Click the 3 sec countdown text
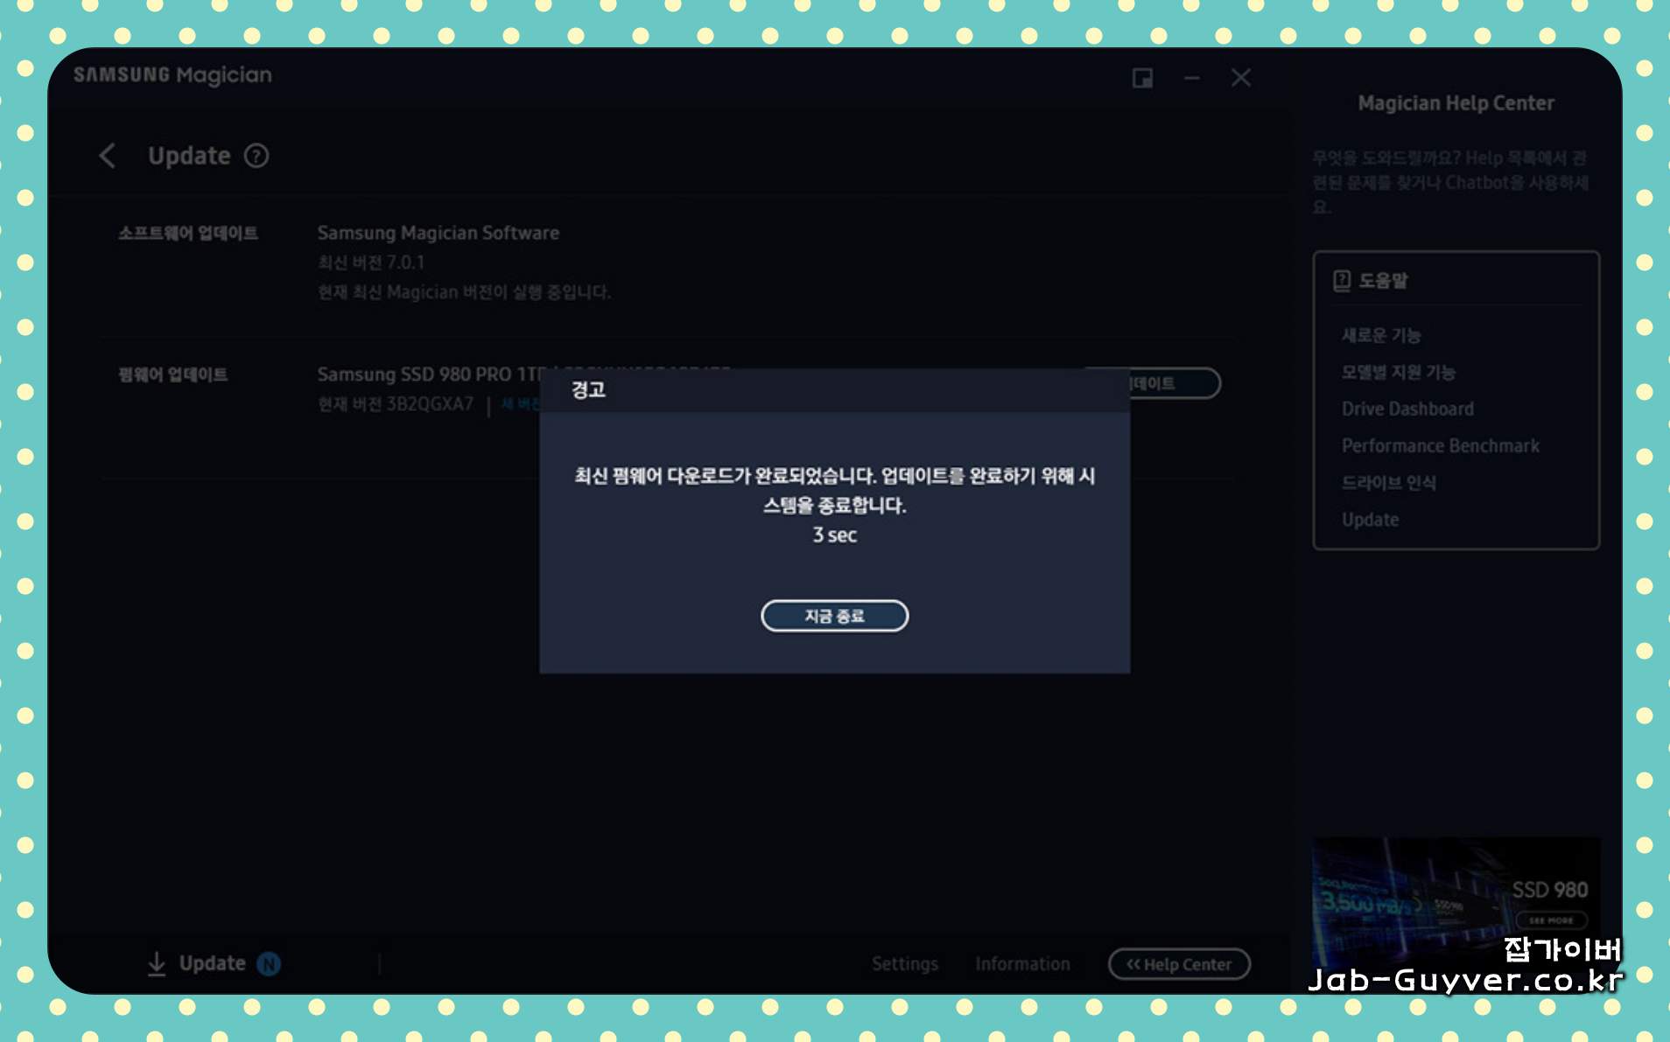 835,535
